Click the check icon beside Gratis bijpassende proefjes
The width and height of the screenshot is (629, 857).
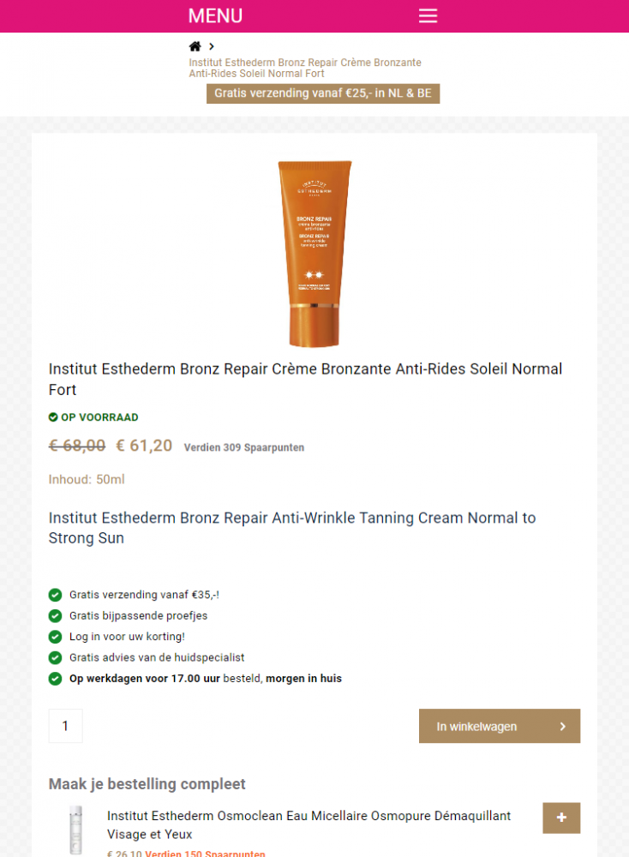point(55,616)
